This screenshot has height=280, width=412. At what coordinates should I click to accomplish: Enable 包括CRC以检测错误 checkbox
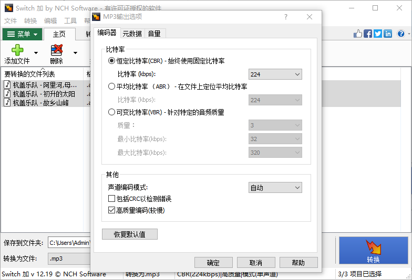pyautogui.click(x=111, y=198)
